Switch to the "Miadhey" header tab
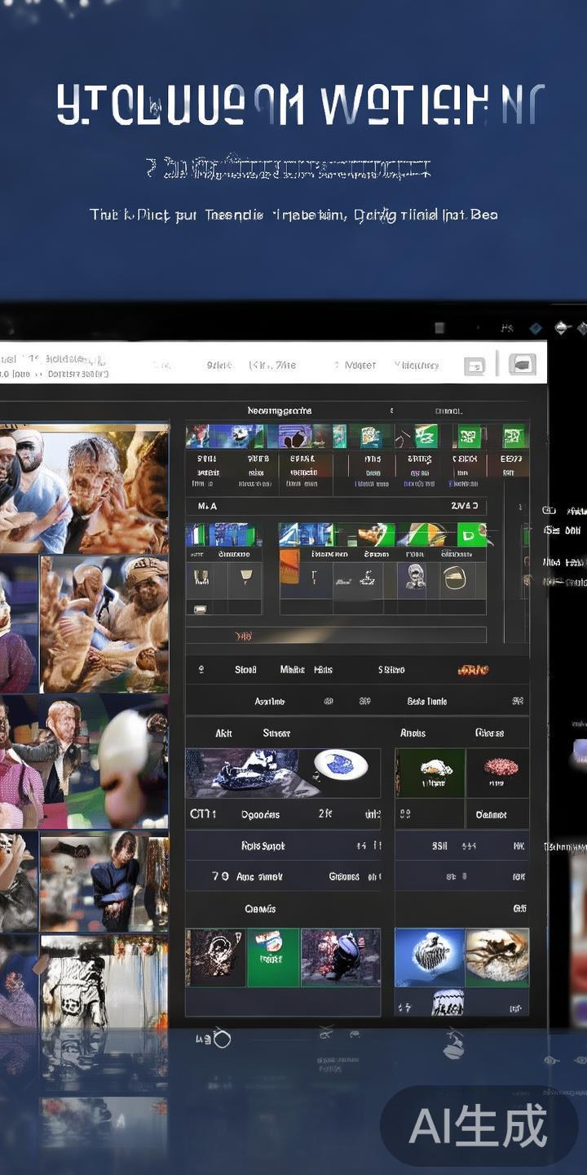The width and height of the screenshot is (587, 1175). pyautogui.click(x=416, y=365)
